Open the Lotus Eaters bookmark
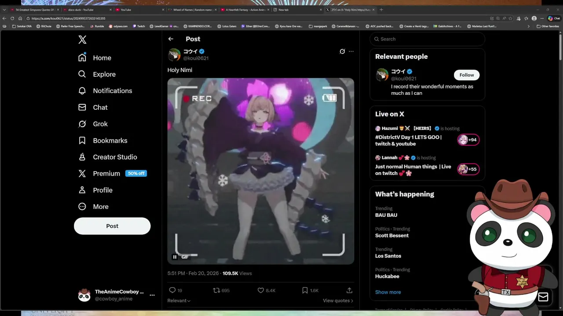The height and width of the screenshot is (316, 563). pyautogui.click(x=227, y=26)
